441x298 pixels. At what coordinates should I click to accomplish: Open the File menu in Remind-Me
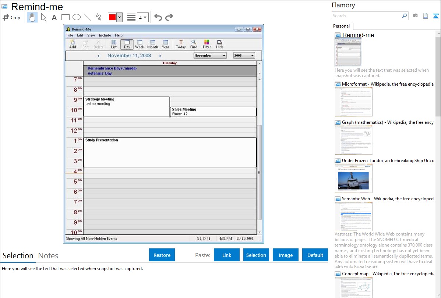(x=70, y=35)
